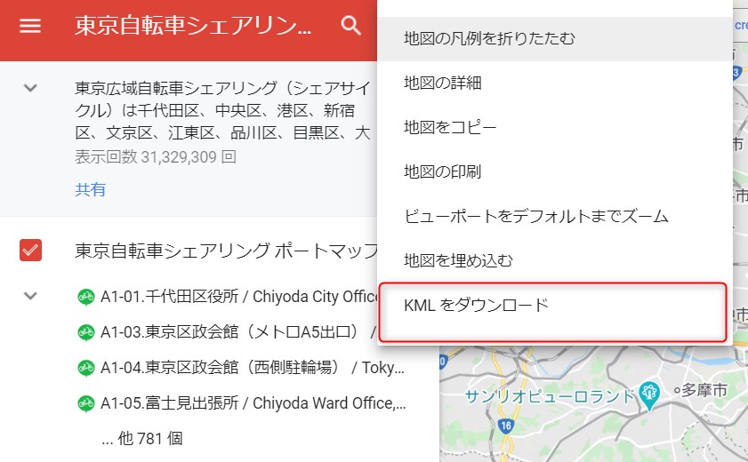The image size is (748, 462).
Task: Click the search magnifier icon
Action: coord(351,26)
